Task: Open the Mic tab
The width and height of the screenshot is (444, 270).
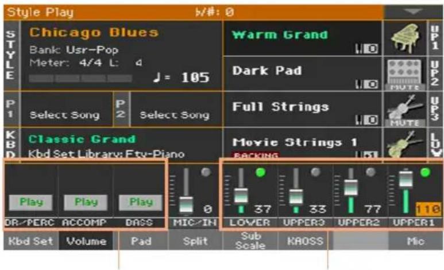Action: point(415,241)
